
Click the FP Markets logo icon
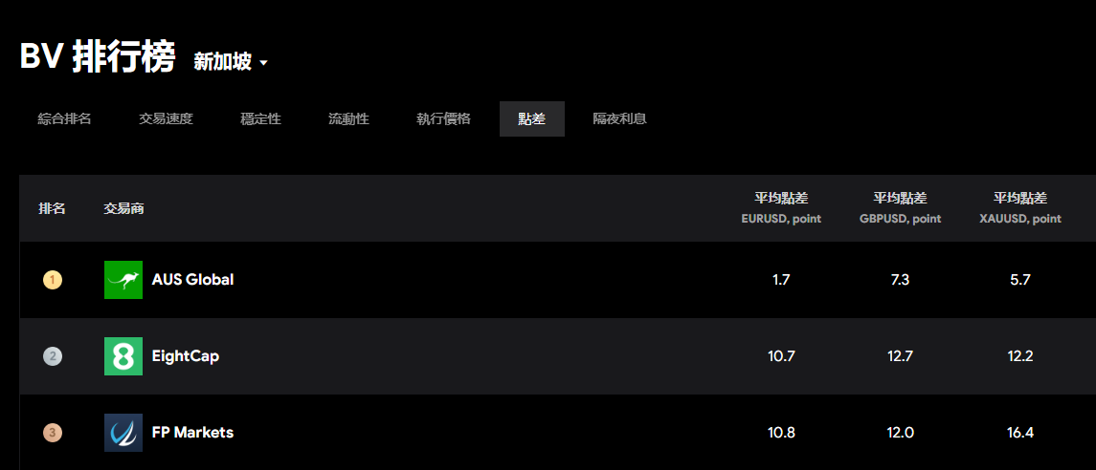(123, 433)
